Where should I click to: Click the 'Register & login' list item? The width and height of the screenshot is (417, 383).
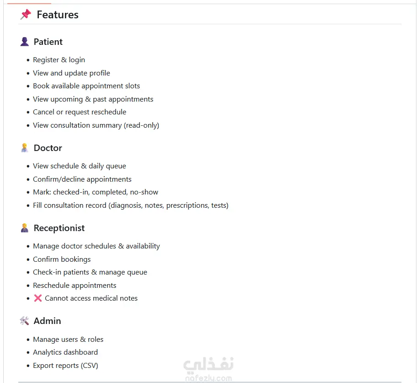coord(59,60)
